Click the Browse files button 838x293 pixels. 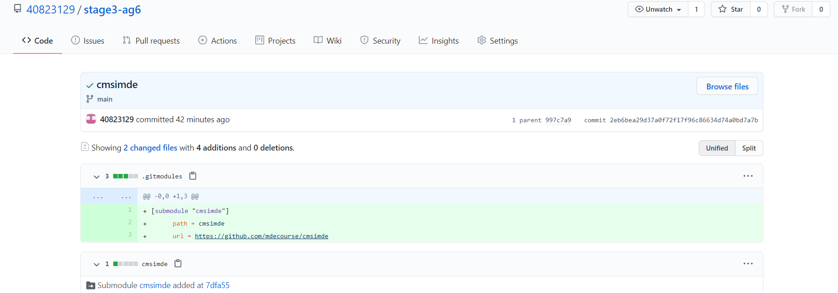(x=727, y=86)
